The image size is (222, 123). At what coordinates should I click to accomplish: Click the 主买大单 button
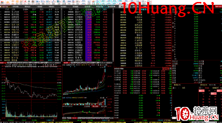click(x=166, y=69)
